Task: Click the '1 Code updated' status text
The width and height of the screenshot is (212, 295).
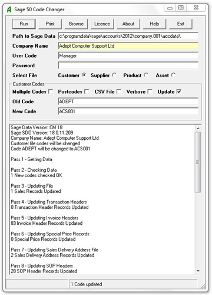Action: click(x=86, y=284)
